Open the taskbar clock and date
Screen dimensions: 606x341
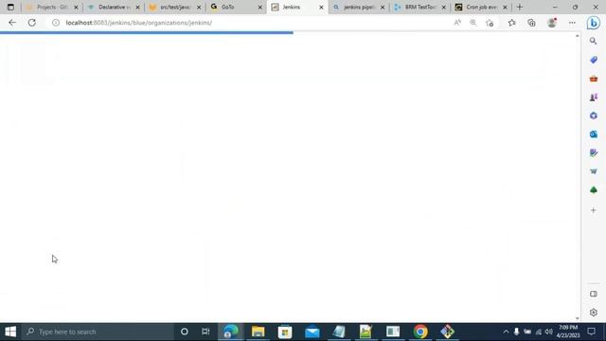(567, 332)
